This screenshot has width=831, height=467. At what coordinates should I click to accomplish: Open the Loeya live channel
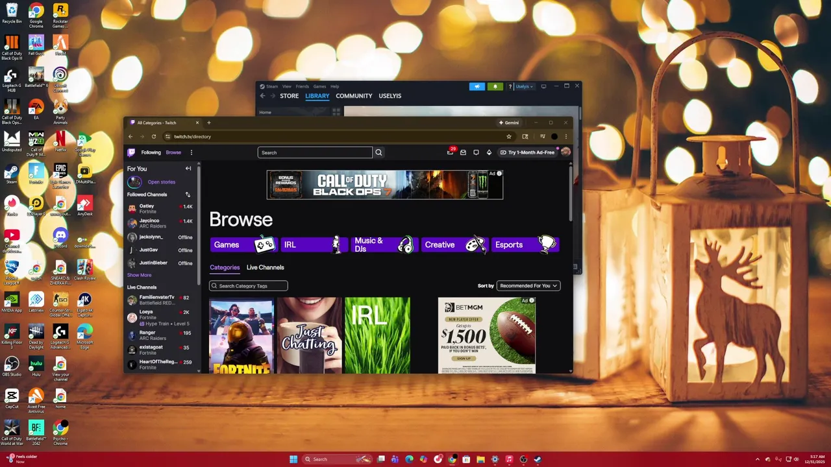(x=160, y=317)
